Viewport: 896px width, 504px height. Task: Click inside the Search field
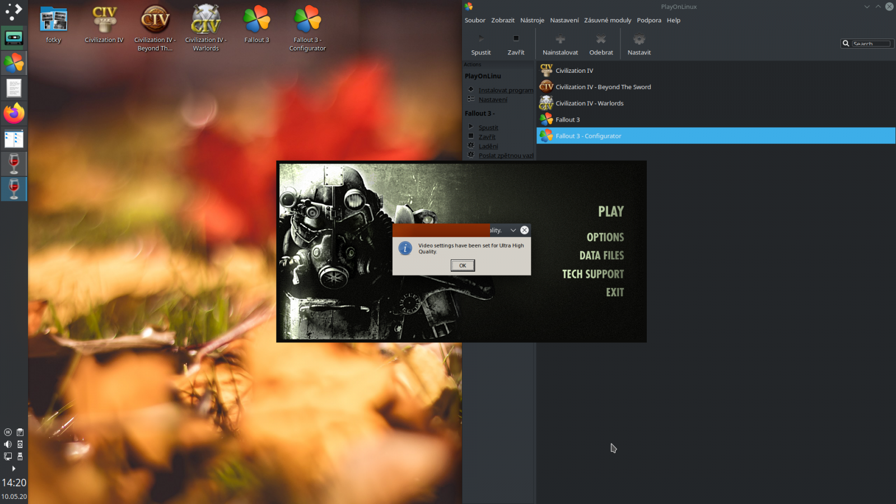pyautogui.click(x=871, y=43)
